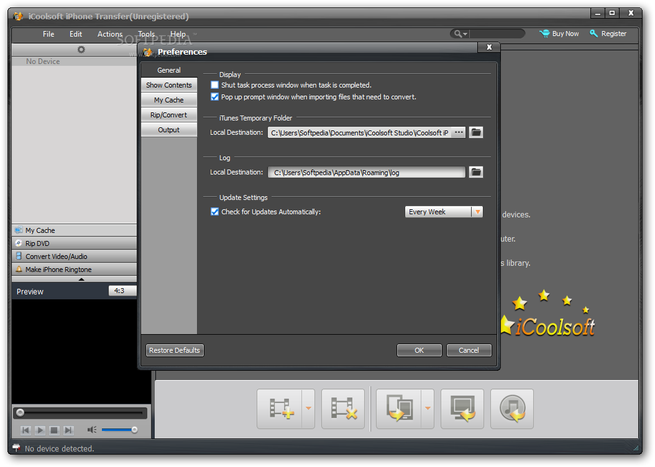Collapse the sidebar panel with up arrow
Screen dimensions: 655x467
click(x=81, y=279)
